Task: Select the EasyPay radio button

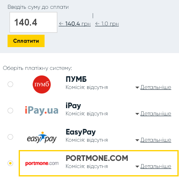Action: click(10, 137)
